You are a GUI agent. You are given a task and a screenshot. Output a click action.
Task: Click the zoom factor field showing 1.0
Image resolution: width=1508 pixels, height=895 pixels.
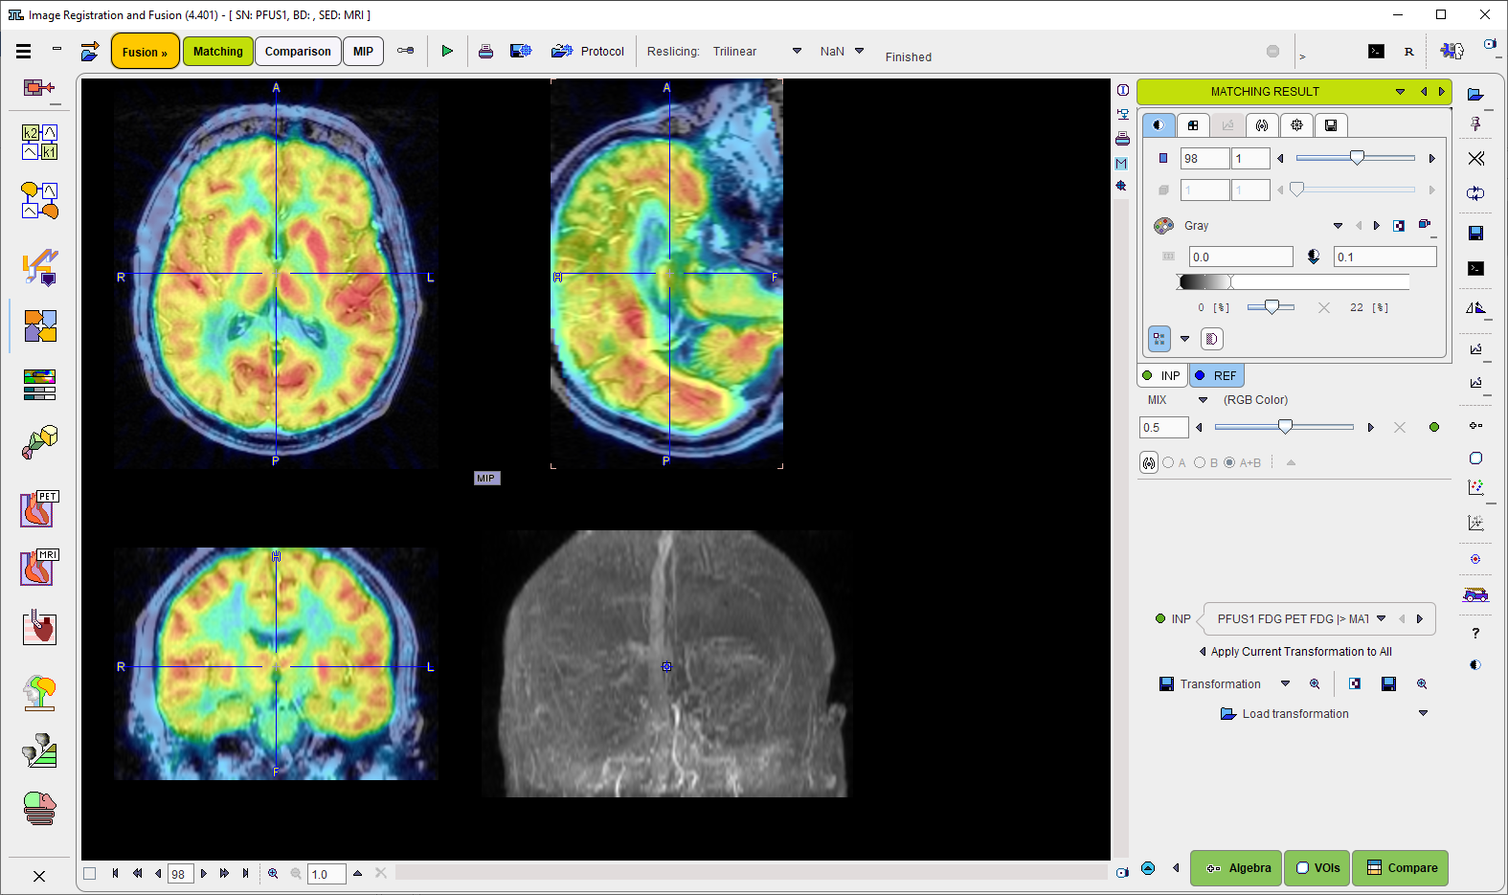click(x=326, y=874)
